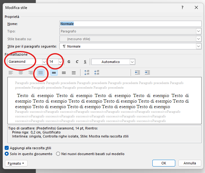Open the Automatico font color picker
The height and width of the screenshot is (173, 205).
coord(132,62)
